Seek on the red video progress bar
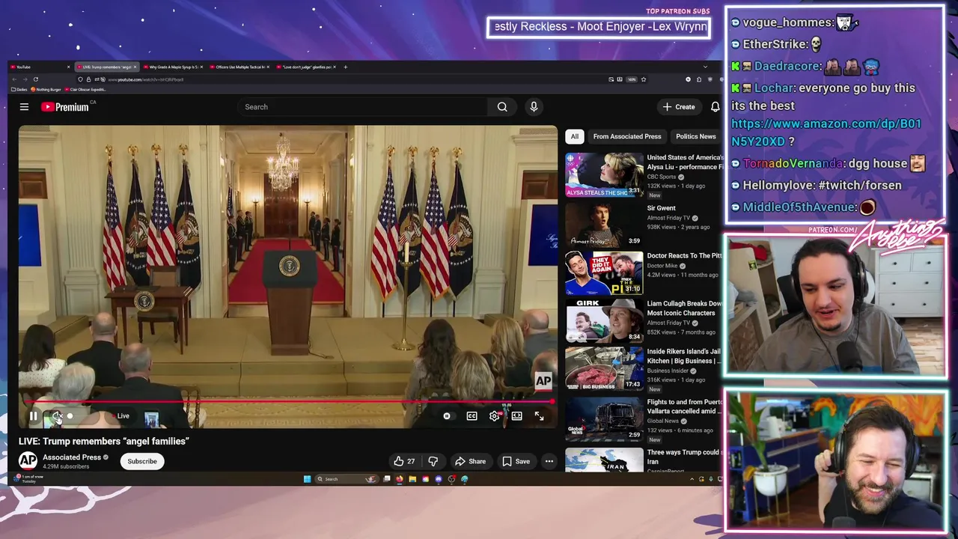The height and width of the screenshot is (539, 958). click(287, 402)
